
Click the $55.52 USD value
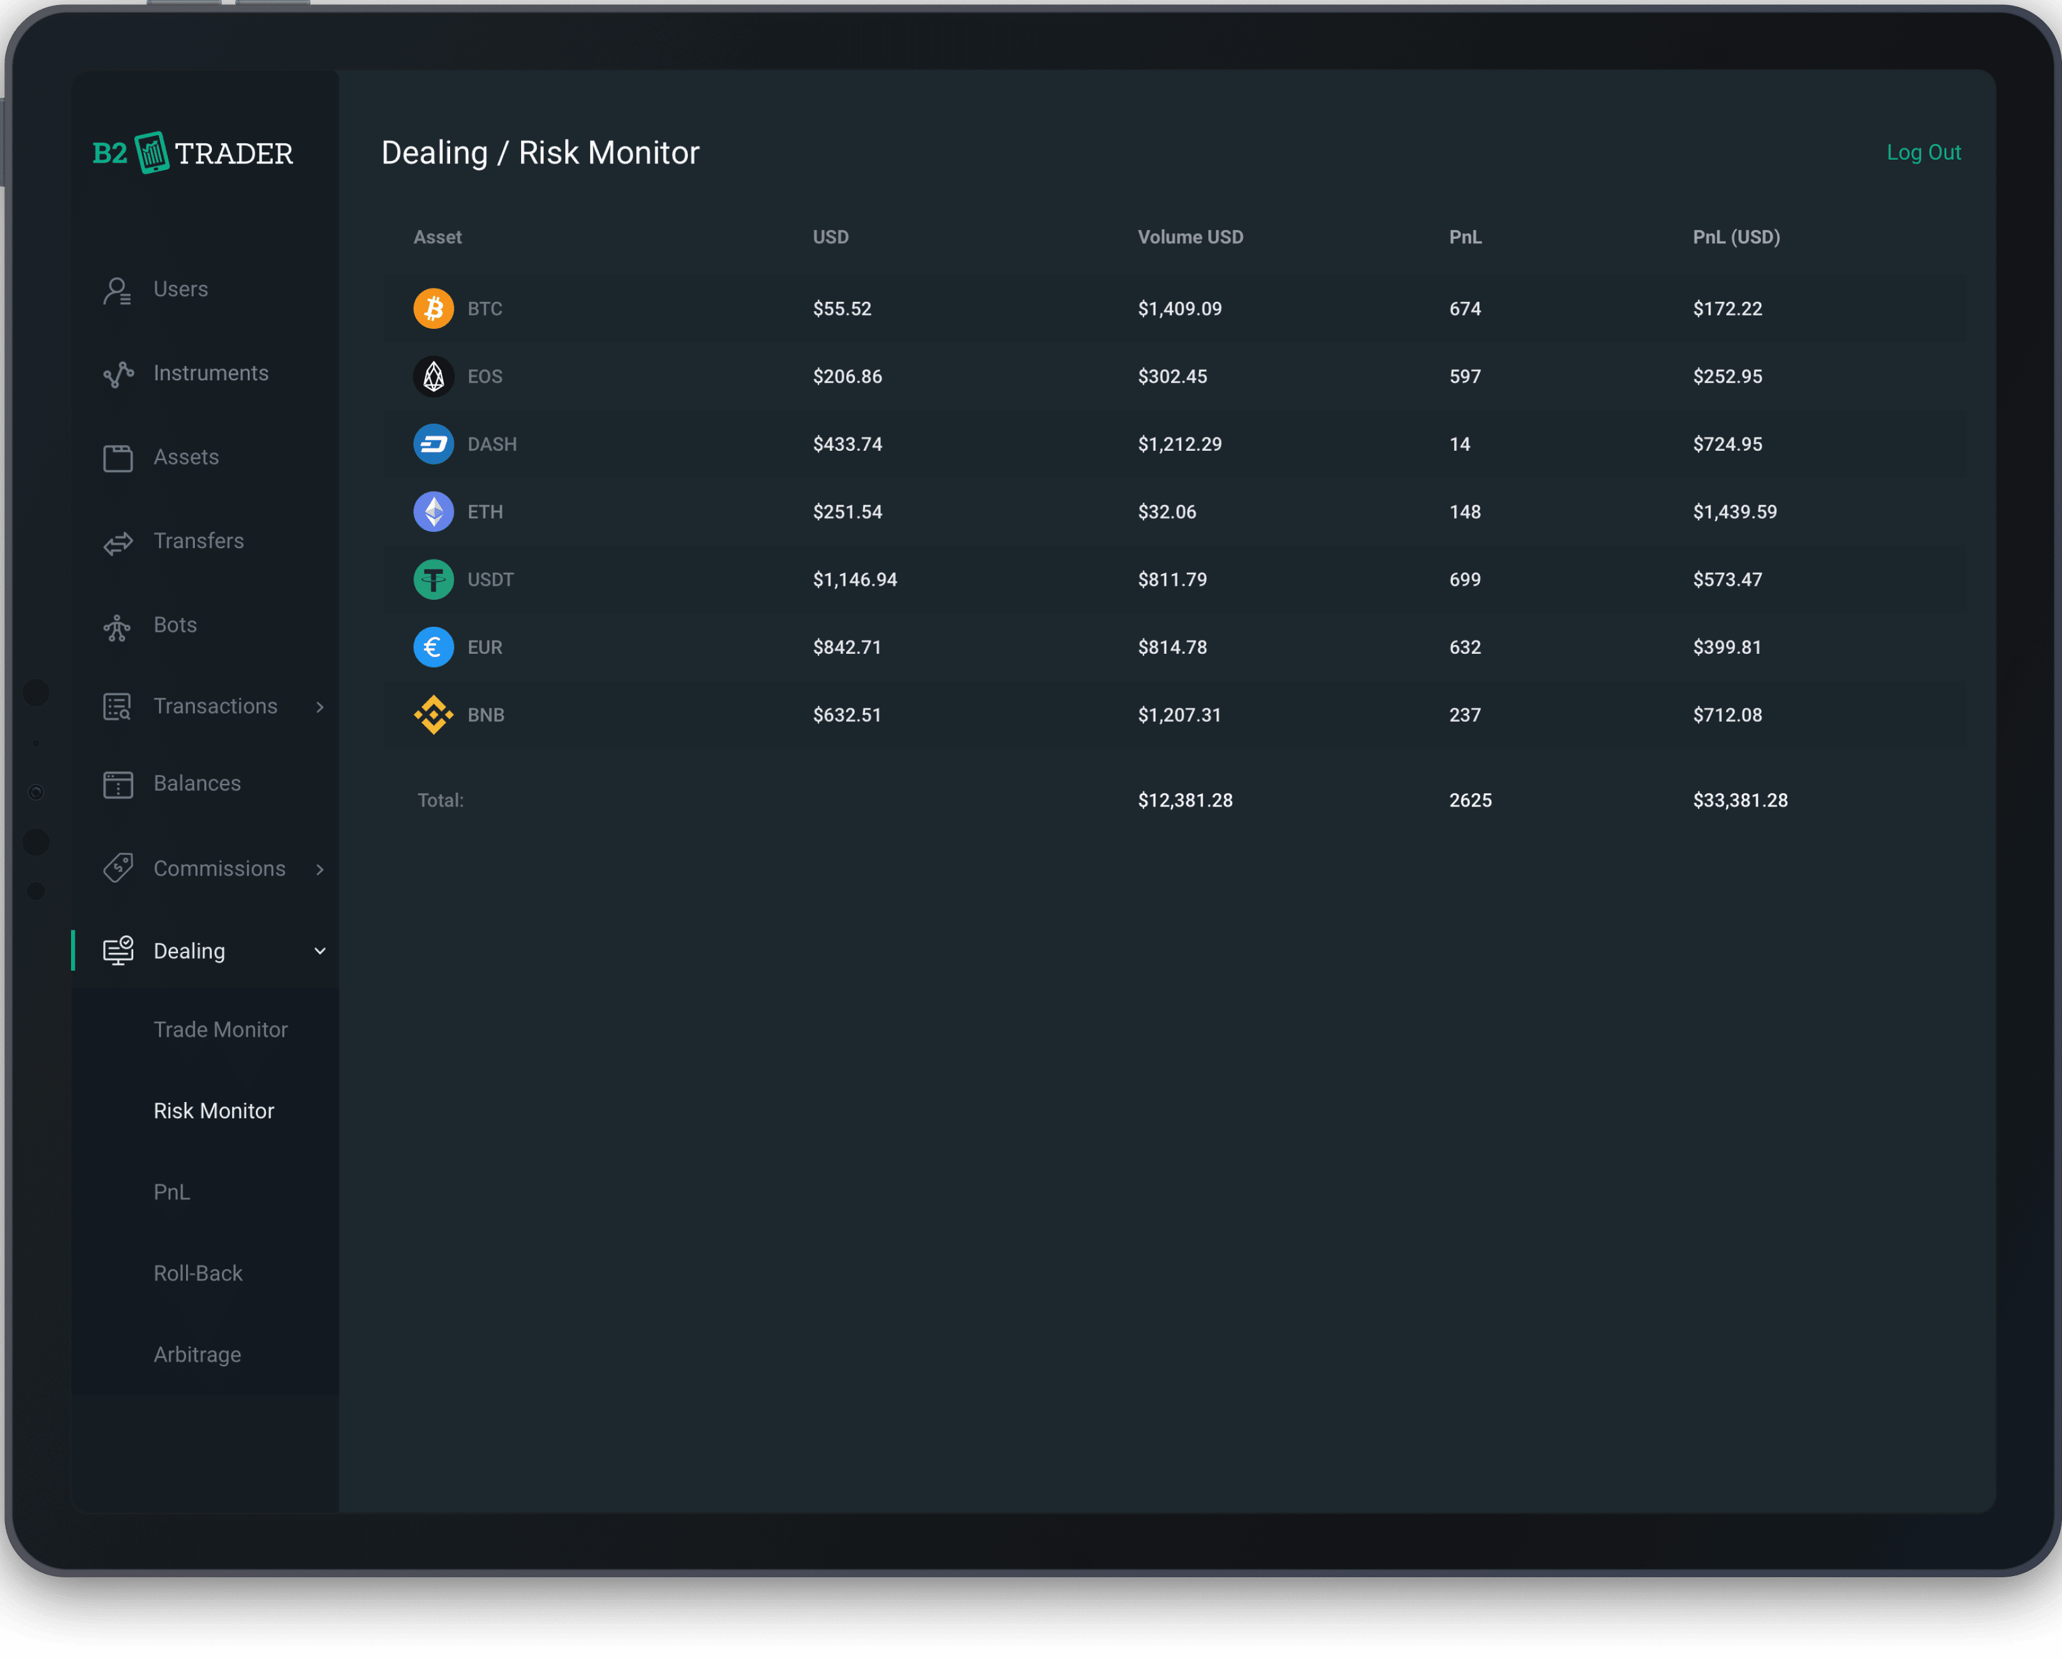tap(842, 309)
